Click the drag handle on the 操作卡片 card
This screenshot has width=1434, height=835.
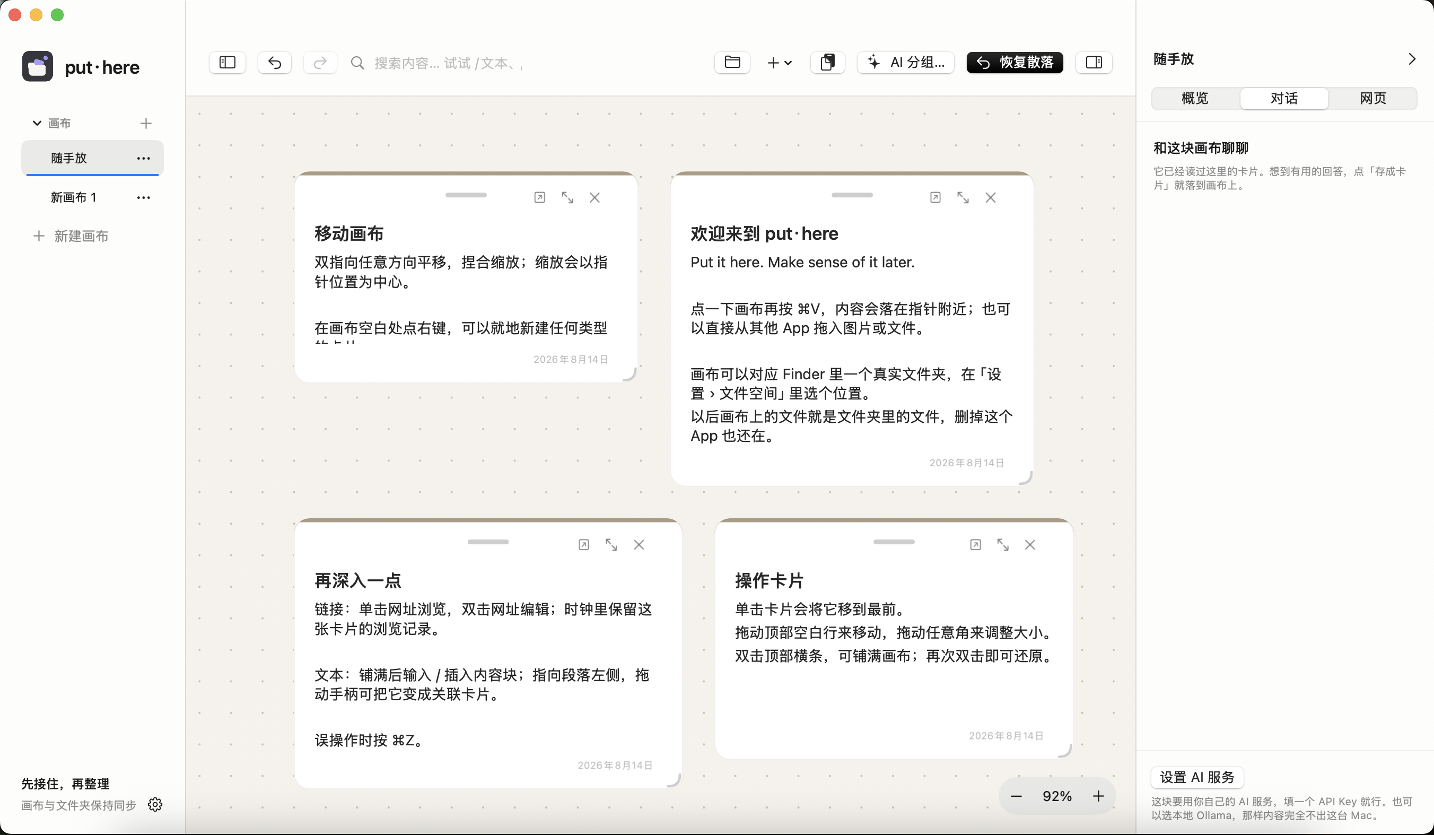coord(894,542)
